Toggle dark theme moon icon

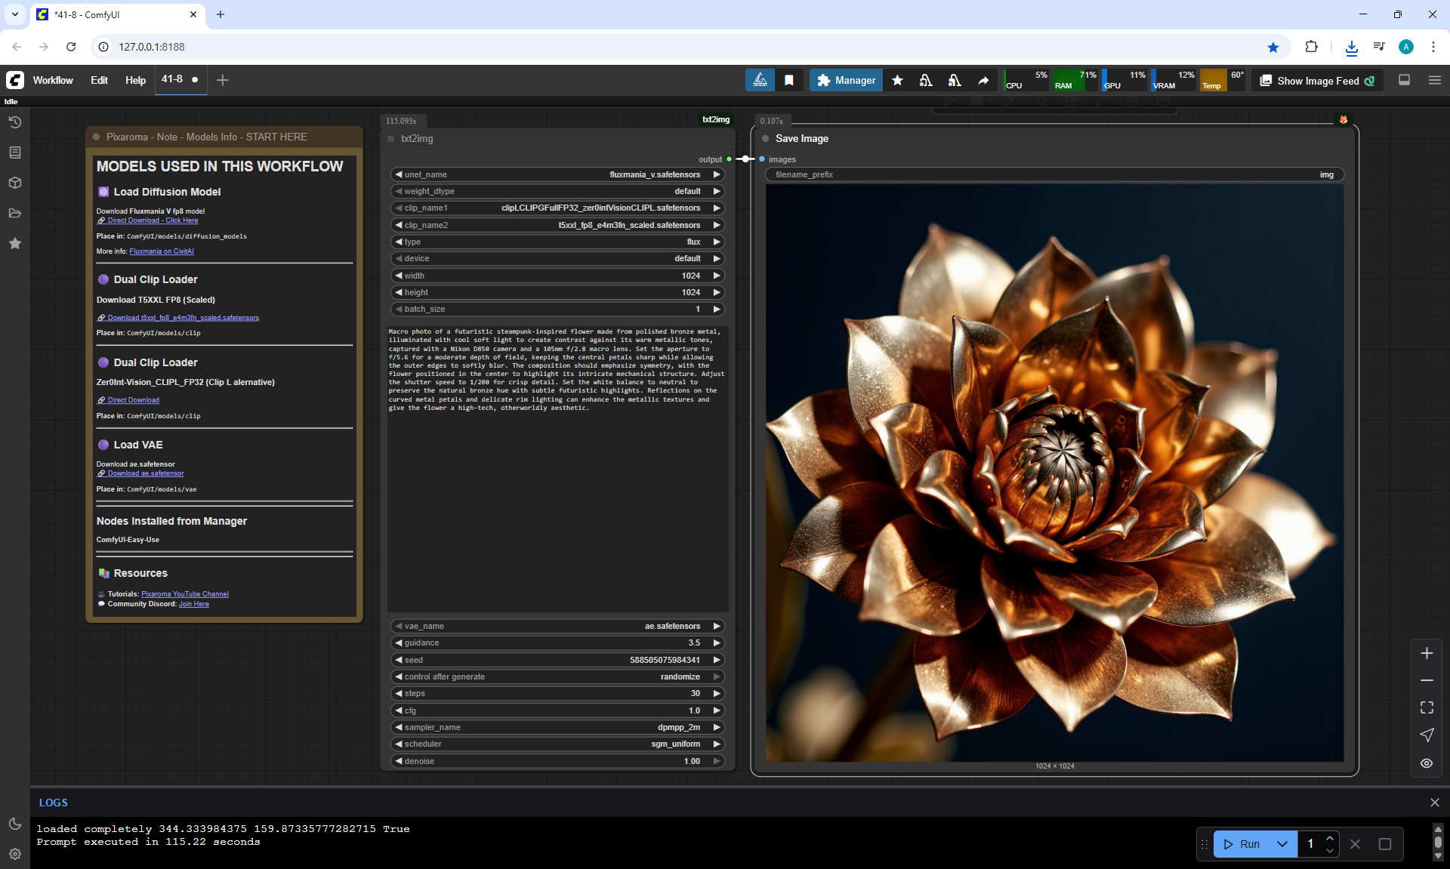[x=15, y=824]
